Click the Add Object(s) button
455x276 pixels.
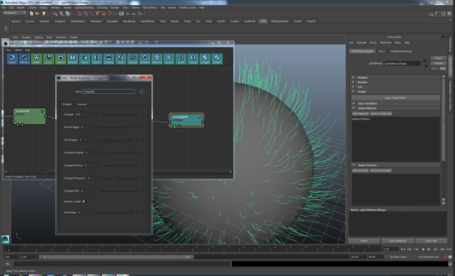pos(360,114)
